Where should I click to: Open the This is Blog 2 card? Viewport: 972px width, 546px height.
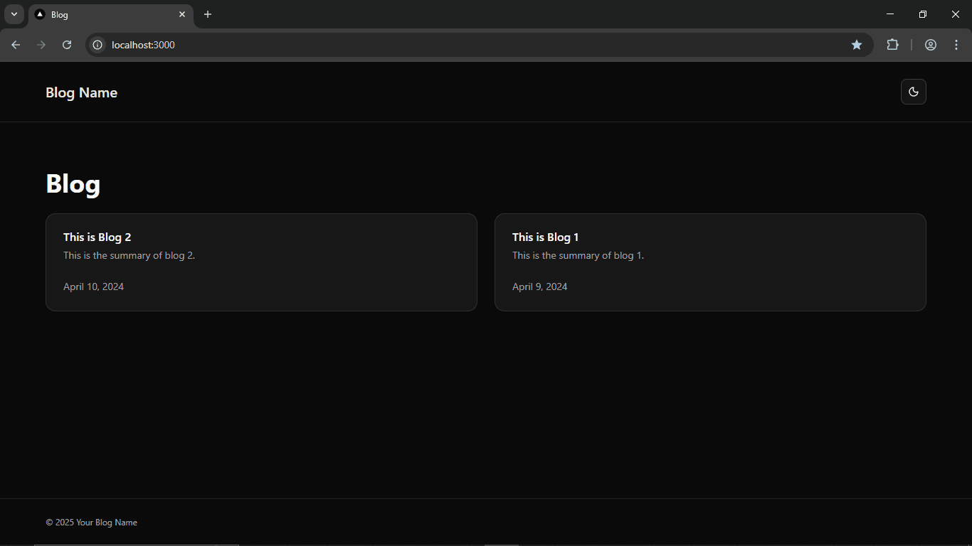(261, 262)
